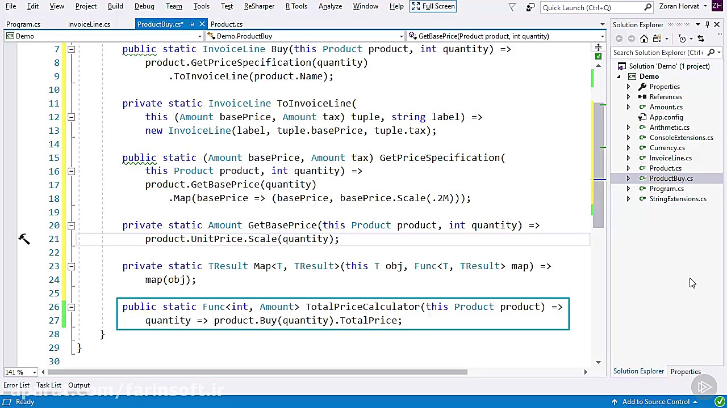Switch to the InvoiceLine.cs tab
This screenshot has height=408, width=727.
click(89, 24)
